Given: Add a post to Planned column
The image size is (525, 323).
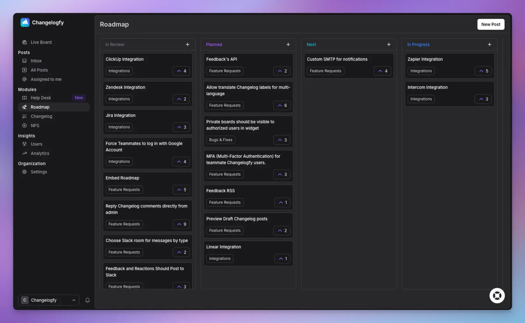Looking at the screenshot, I should [288, 44].
